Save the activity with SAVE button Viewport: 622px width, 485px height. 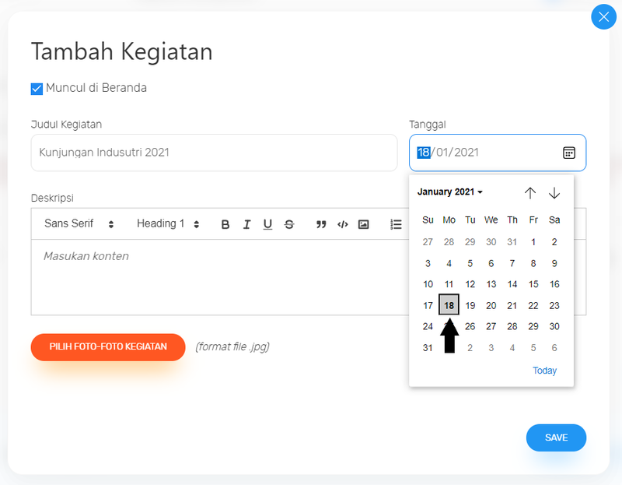[x=556, y=438]
